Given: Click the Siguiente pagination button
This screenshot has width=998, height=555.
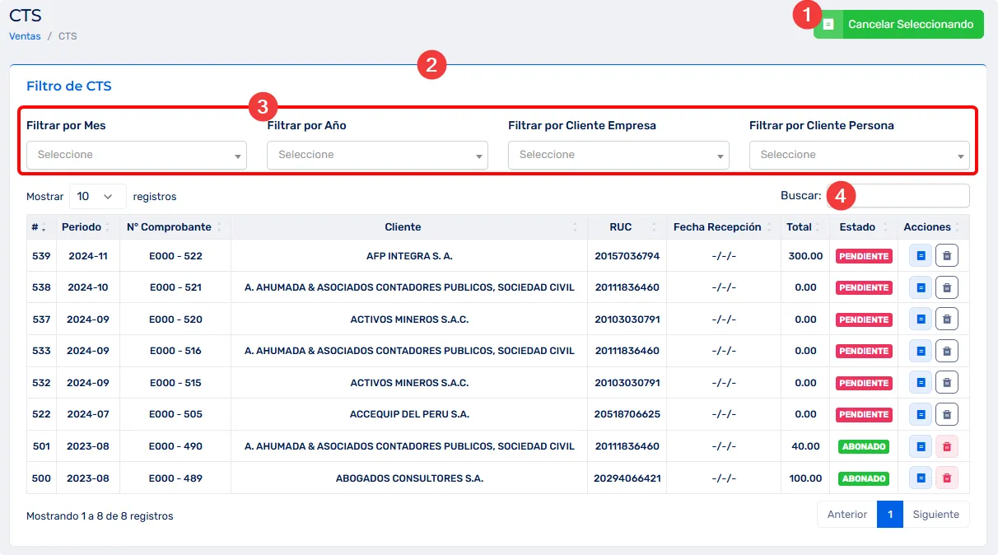Looking at the screenshot, I should [935, 515].
